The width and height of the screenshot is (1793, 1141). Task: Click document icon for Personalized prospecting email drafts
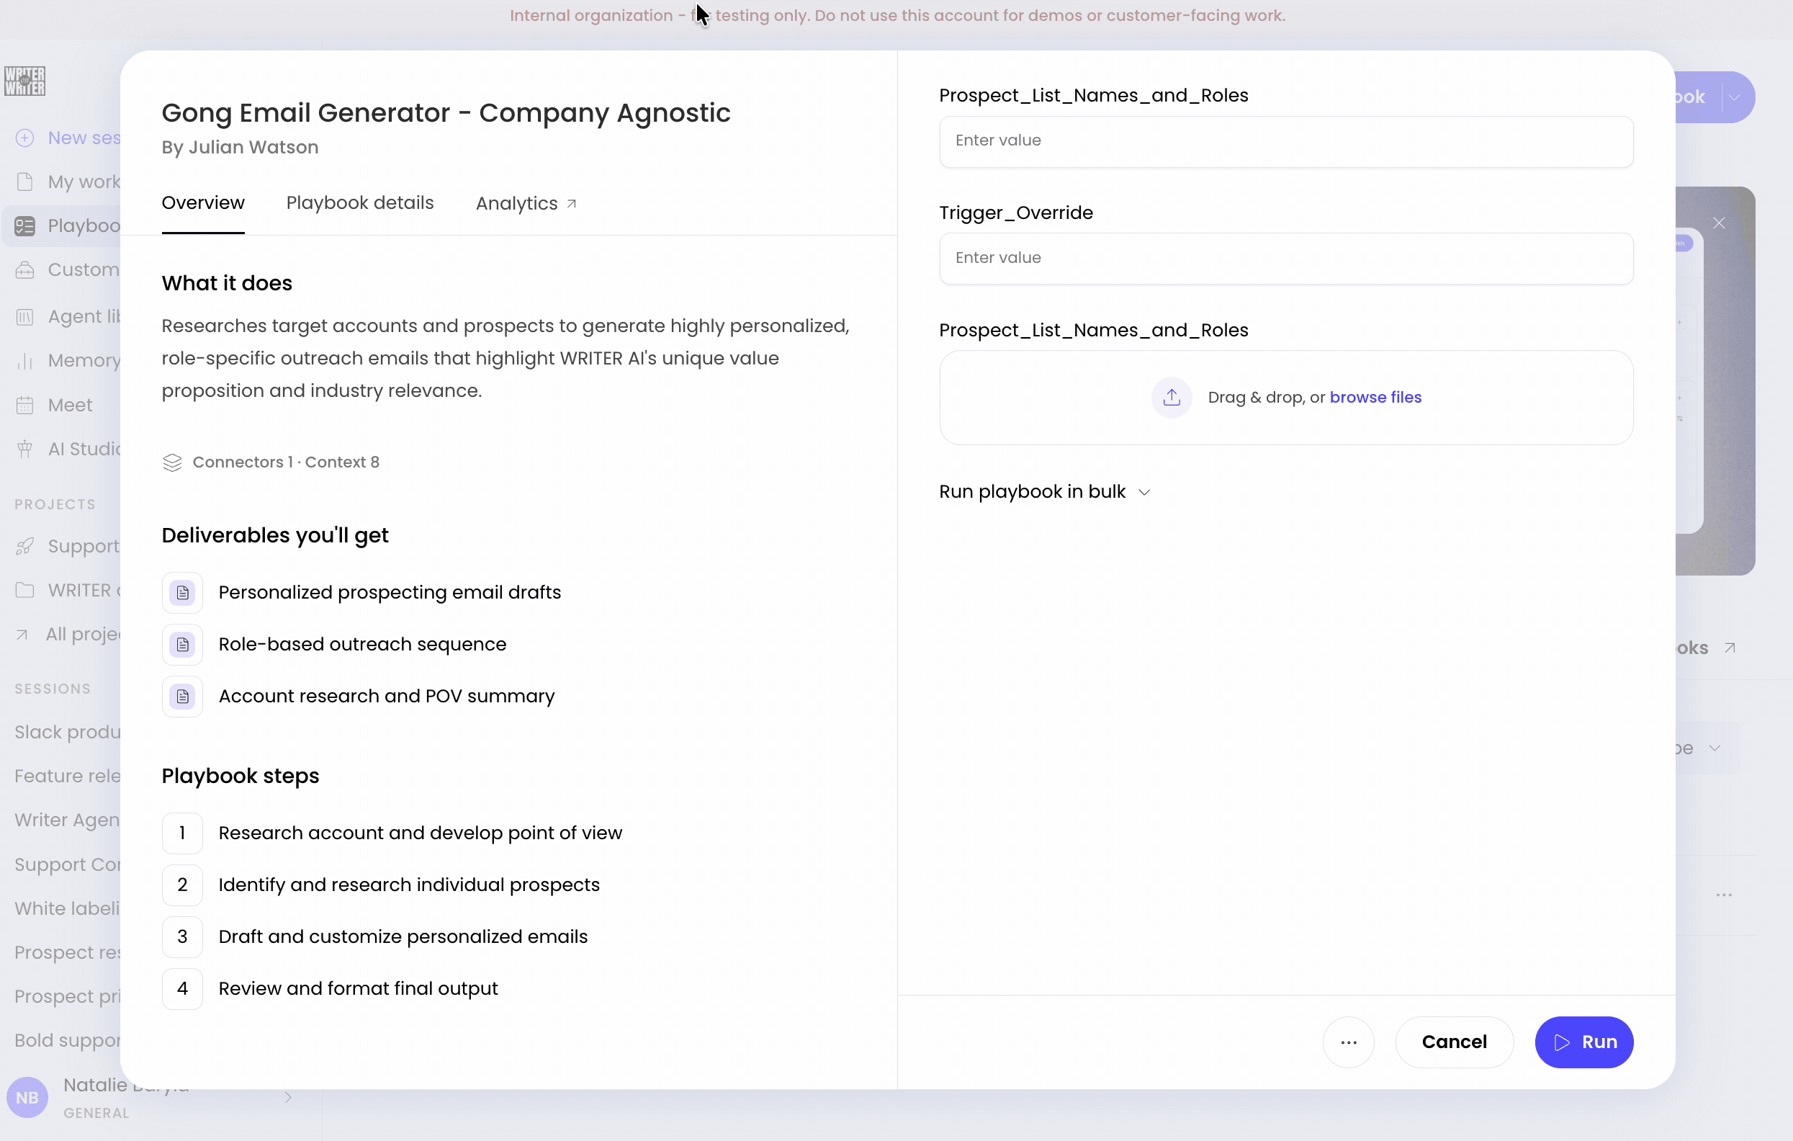pyautogui.click(x=182, y=593)
